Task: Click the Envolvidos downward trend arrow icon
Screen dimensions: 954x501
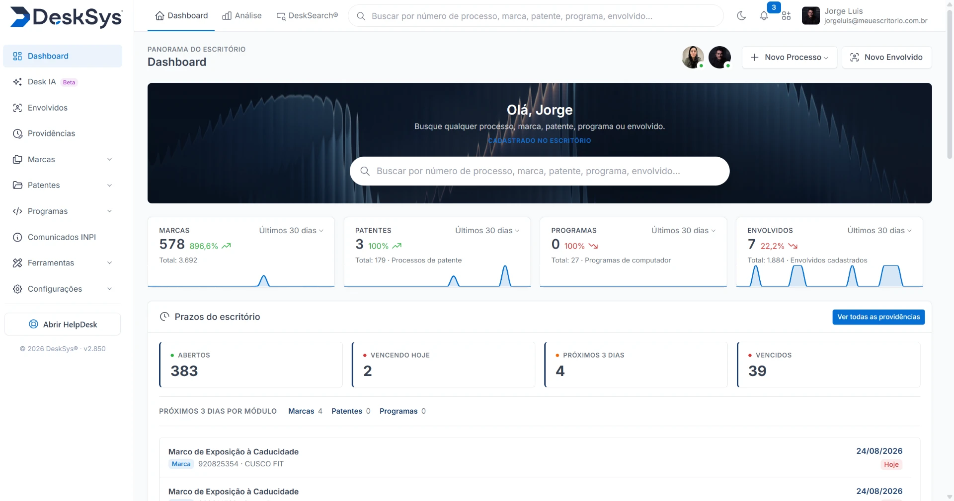Action: [793, 246]
